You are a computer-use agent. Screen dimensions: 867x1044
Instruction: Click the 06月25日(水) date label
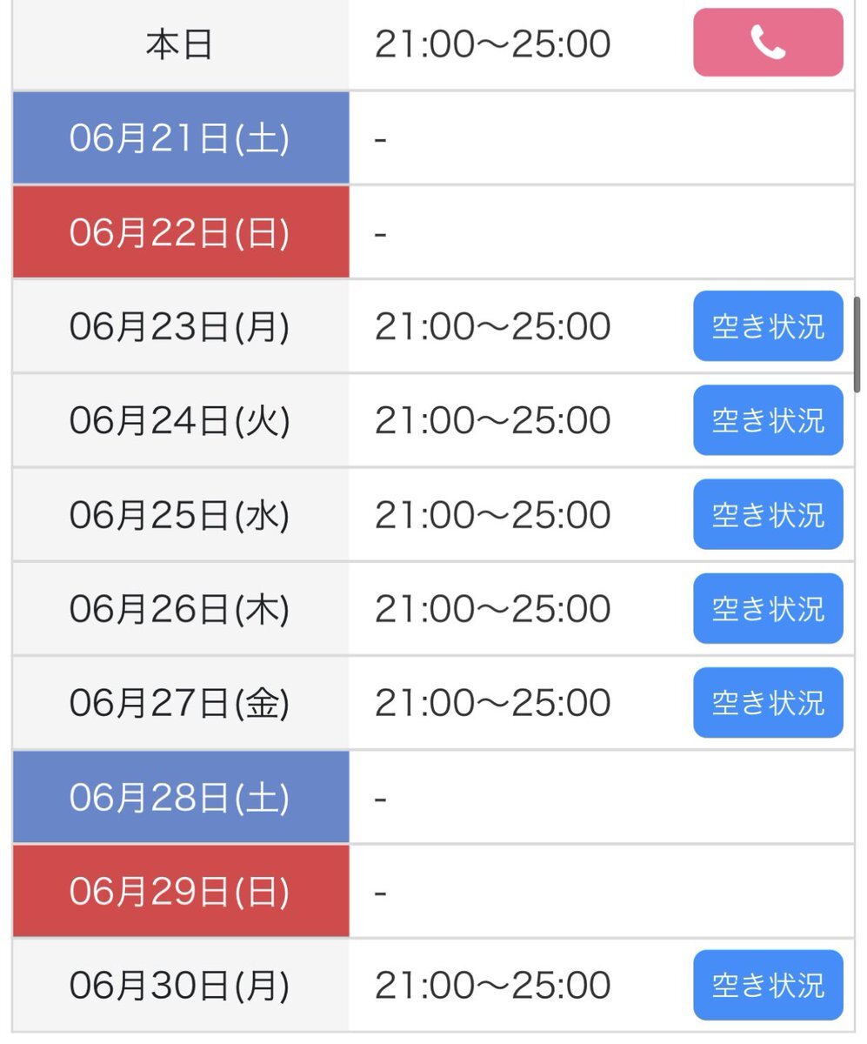[x=179, y=515]
